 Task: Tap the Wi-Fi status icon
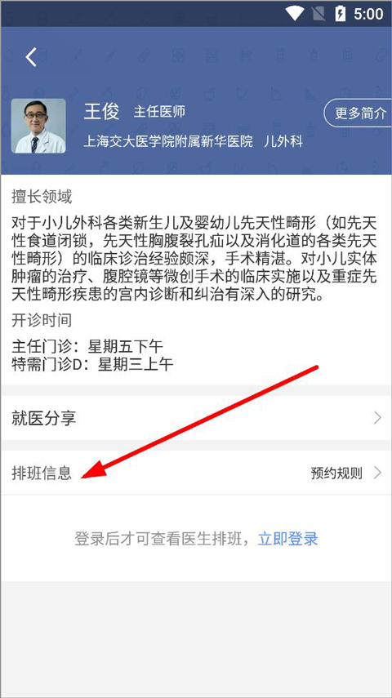[x=295, y=14]
